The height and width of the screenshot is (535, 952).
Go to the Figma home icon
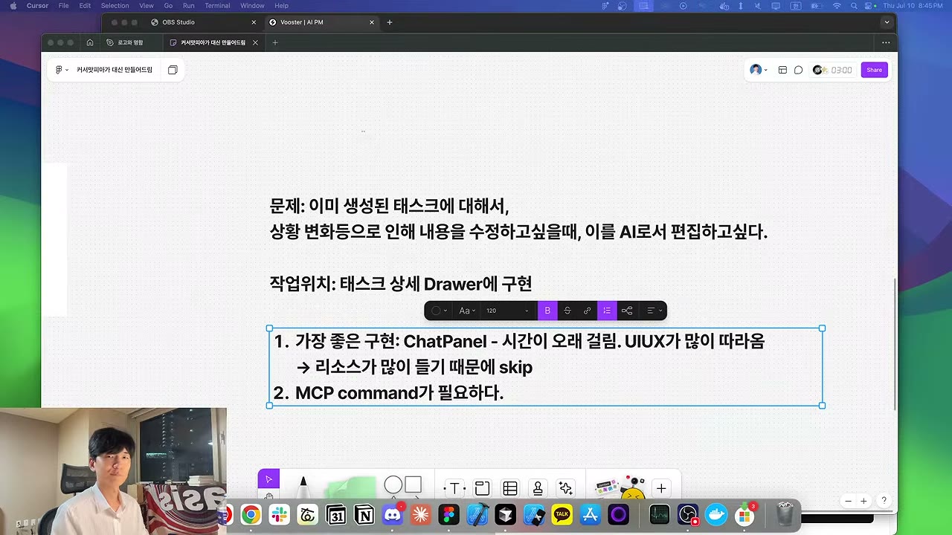click(90, 42)
